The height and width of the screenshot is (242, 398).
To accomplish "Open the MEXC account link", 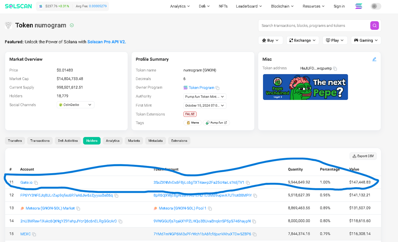I will 26,234.
